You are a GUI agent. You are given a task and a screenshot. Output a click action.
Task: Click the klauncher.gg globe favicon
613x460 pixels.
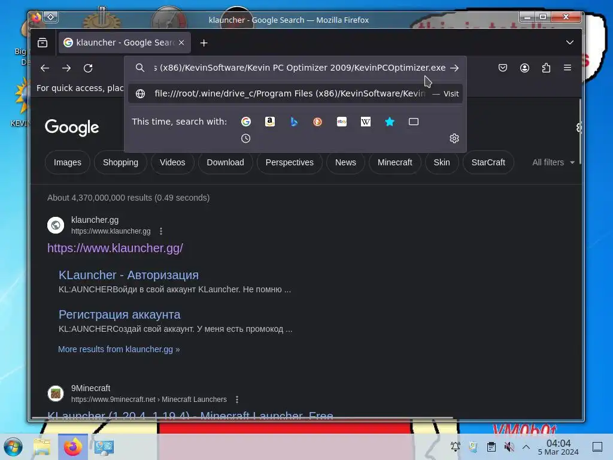point(56,225)
